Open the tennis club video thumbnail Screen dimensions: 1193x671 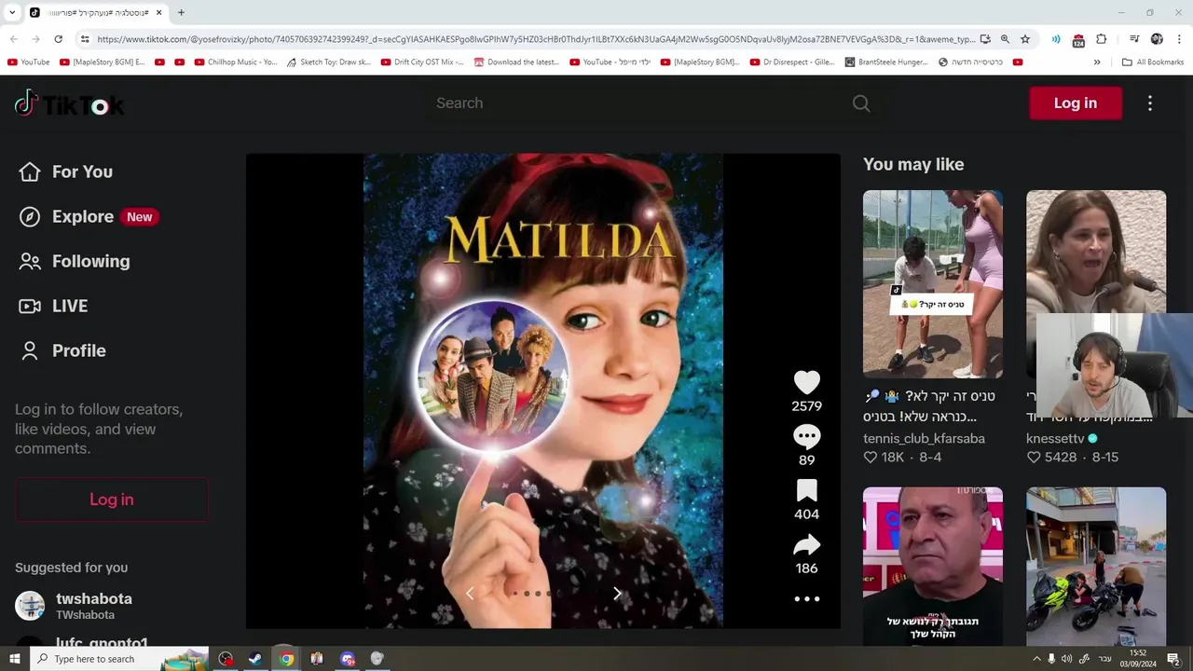[933, 284]
